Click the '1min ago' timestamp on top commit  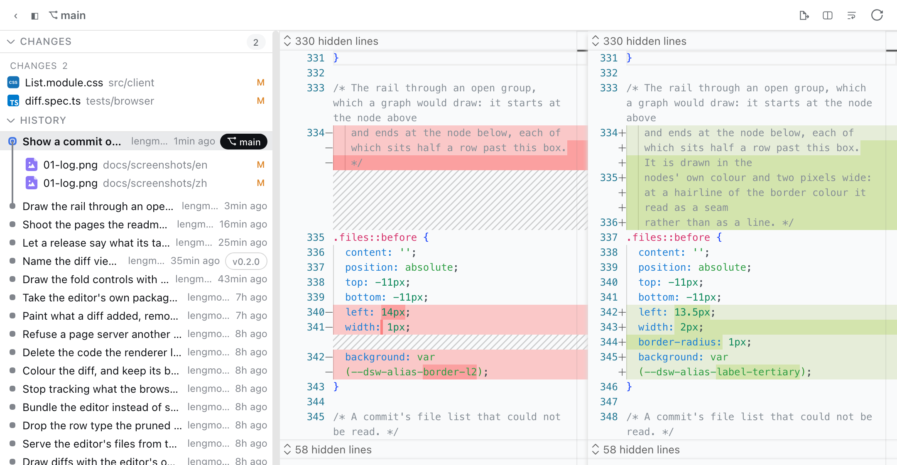click(x=194, y=141)
